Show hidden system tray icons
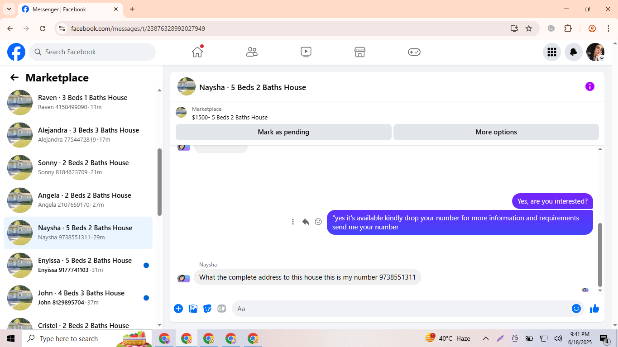This screenshot has width=618, height=347. coord(485,338)
